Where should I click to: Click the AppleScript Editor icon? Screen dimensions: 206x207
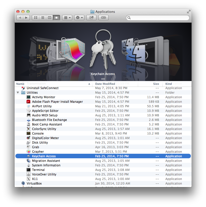29,111
